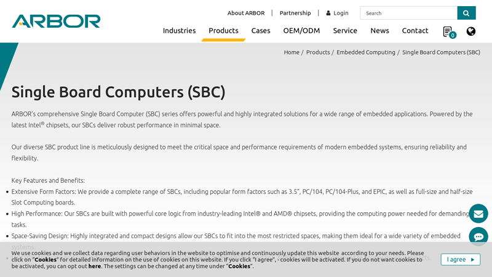Screen dimensions: 492x277
Task: Click Home in the breadcrumb
Action: pyautogui.click(x=292, y=52)
